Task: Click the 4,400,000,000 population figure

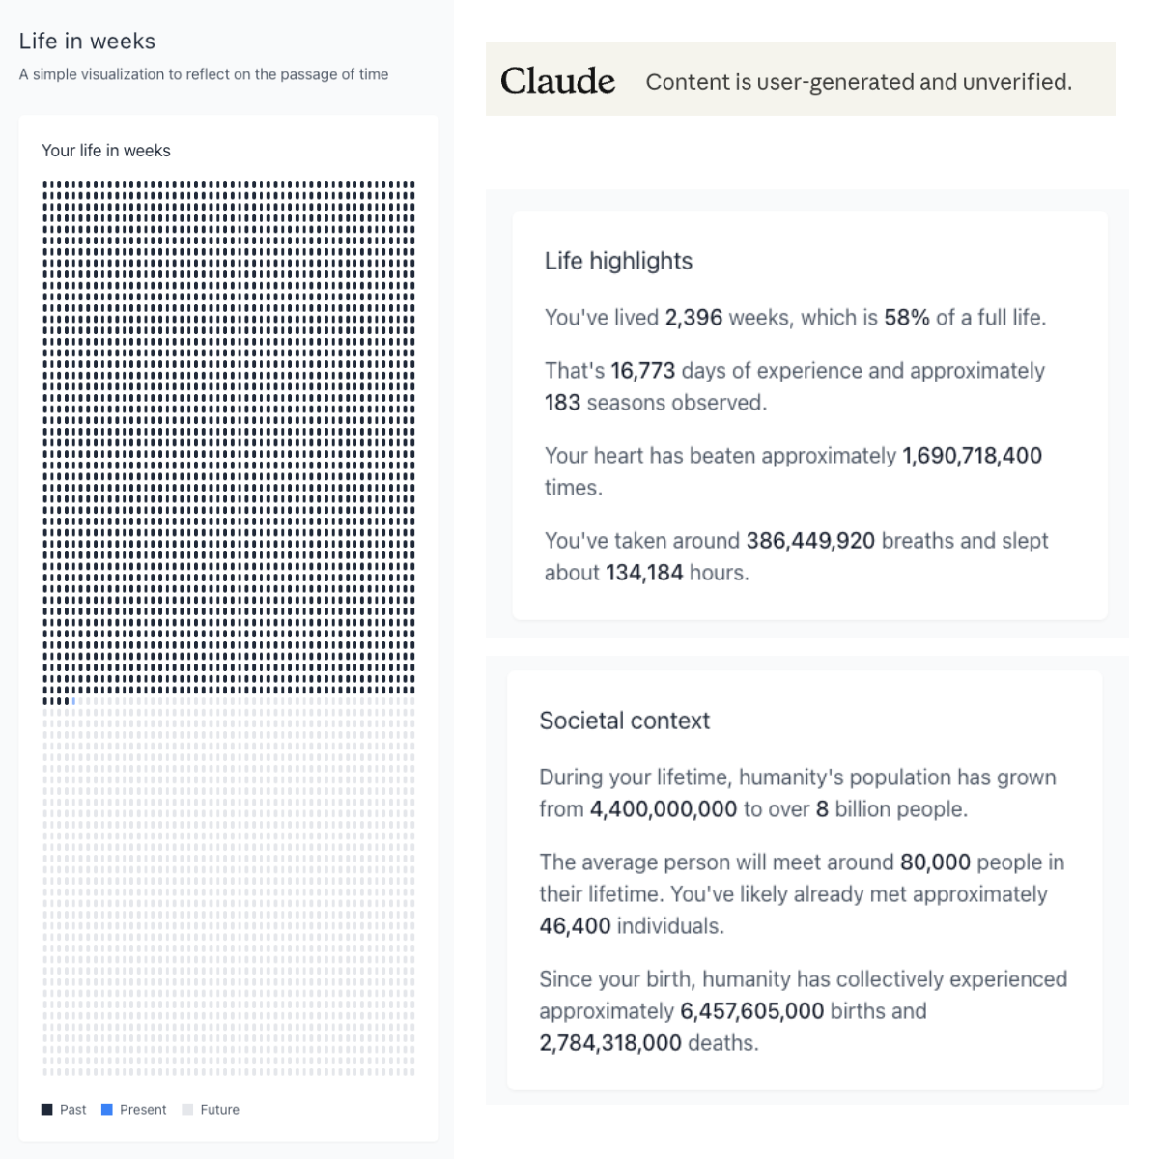Action: tap(663, 809)
